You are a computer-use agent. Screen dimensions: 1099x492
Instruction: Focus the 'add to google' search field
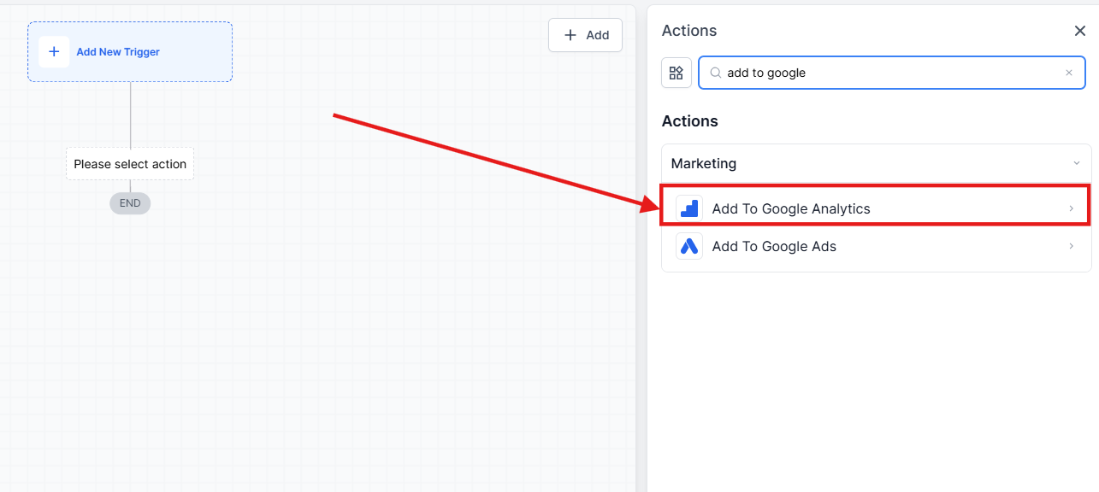tap(889, 73)
